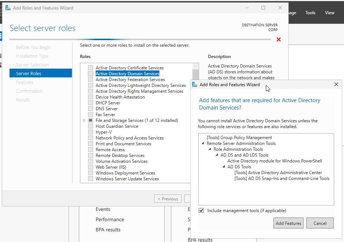344x242 pixels.
Task: Open the Features wizard step
Action: (24, 82)
